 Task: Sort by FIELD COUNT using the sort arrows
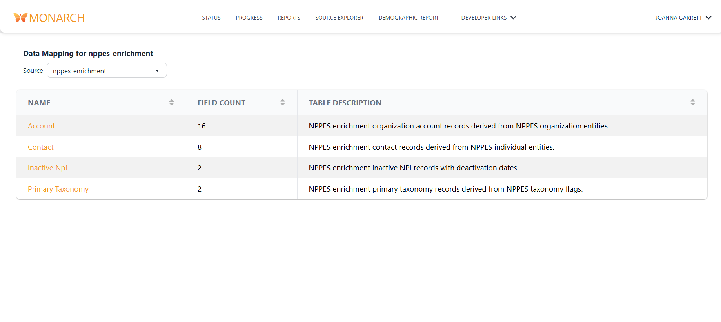tap(283, 103)
